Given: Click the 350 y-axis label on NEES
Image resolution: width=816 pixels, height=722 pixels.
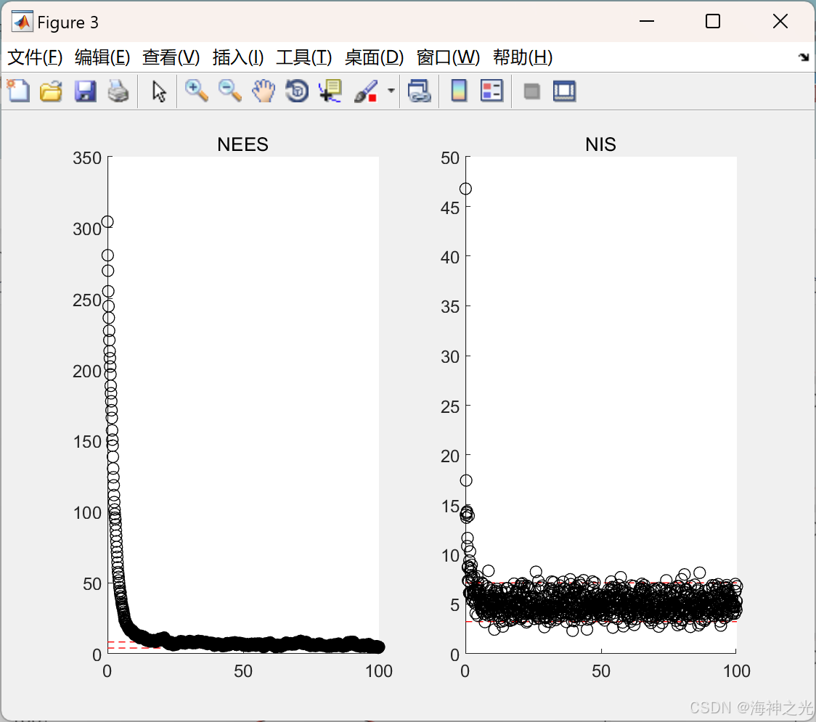Looking at the screenshot, I should 87,158.
